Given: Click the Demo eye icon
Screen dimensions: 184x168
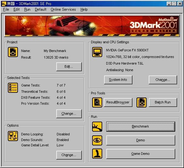Looking at the screenshot, I should [97, 140].
